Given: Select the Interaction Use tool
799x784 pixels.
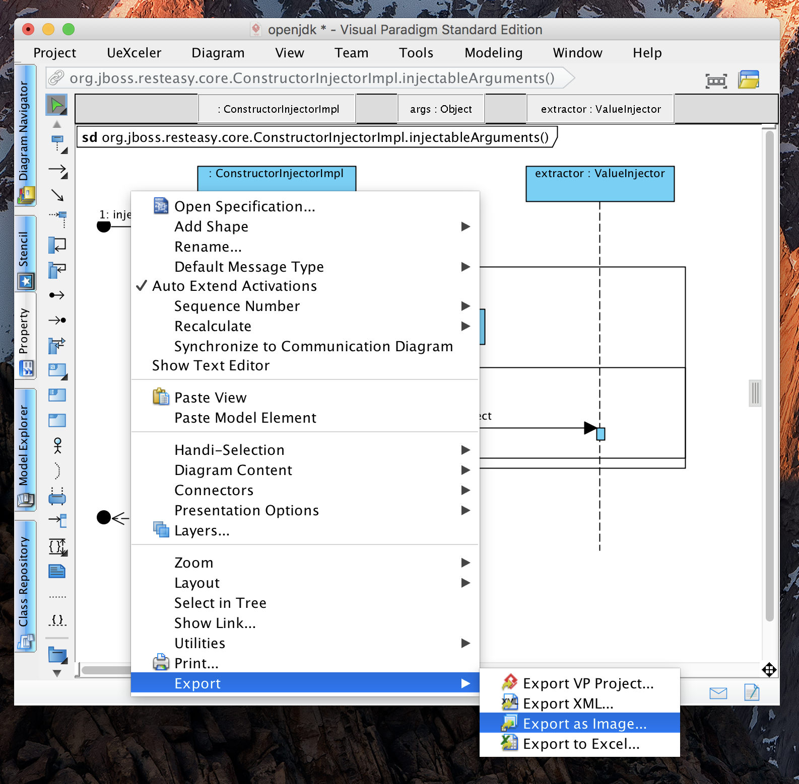Looking at the screenshot, I should click(57, 395).
